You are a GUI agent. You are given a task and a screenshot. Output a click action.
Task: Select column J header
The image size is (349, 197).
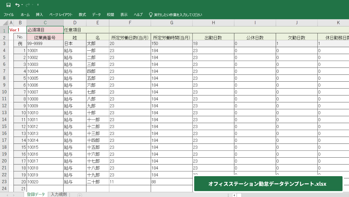point(297,23)
